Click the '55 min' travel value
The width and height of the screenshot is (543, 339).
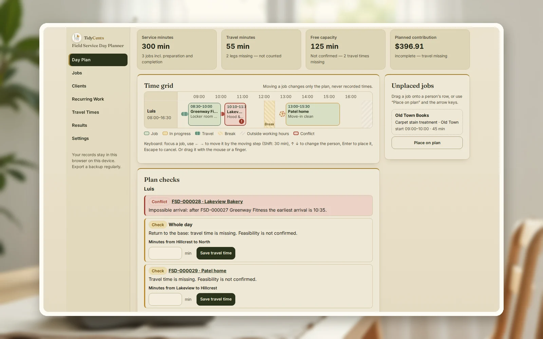(238, 46)
